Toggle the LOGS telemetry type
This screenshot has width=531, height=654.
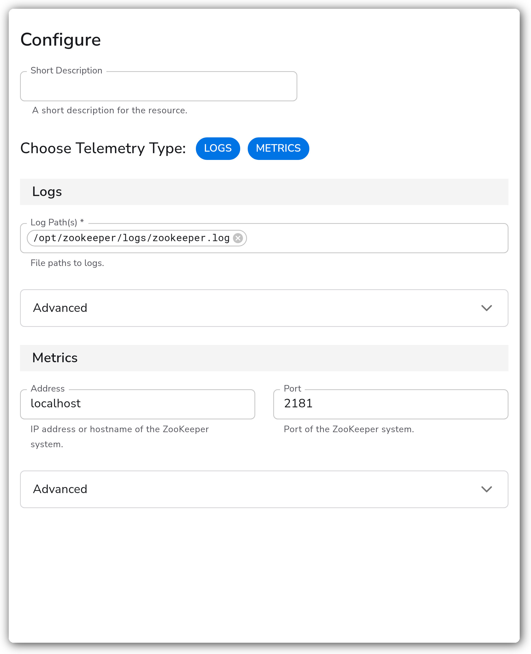pos(218,148)
